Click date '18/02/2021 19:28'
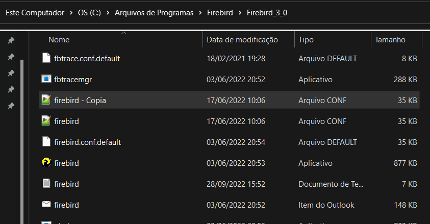Screen dimensions: 430x224 coord(236,58)
